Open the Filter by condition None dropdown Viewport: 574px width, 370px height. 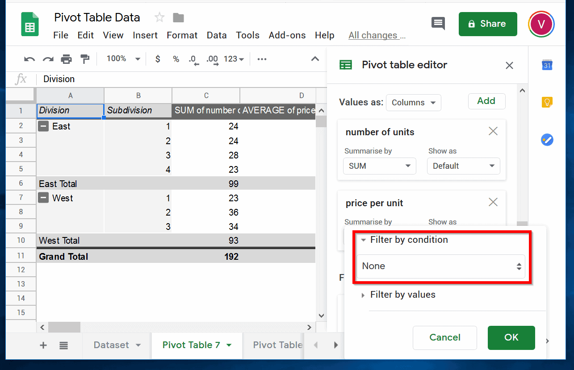pos(441,266)
